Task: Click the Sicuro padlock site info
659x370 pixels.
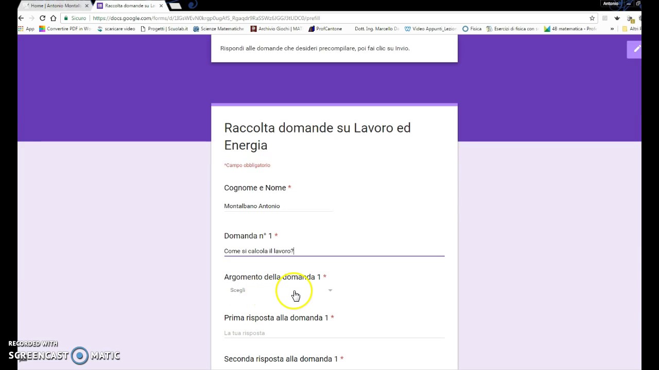Action: 75,18
